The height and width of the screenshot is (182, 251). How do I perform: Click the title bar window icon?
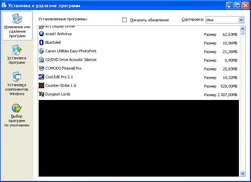(4, 5)
